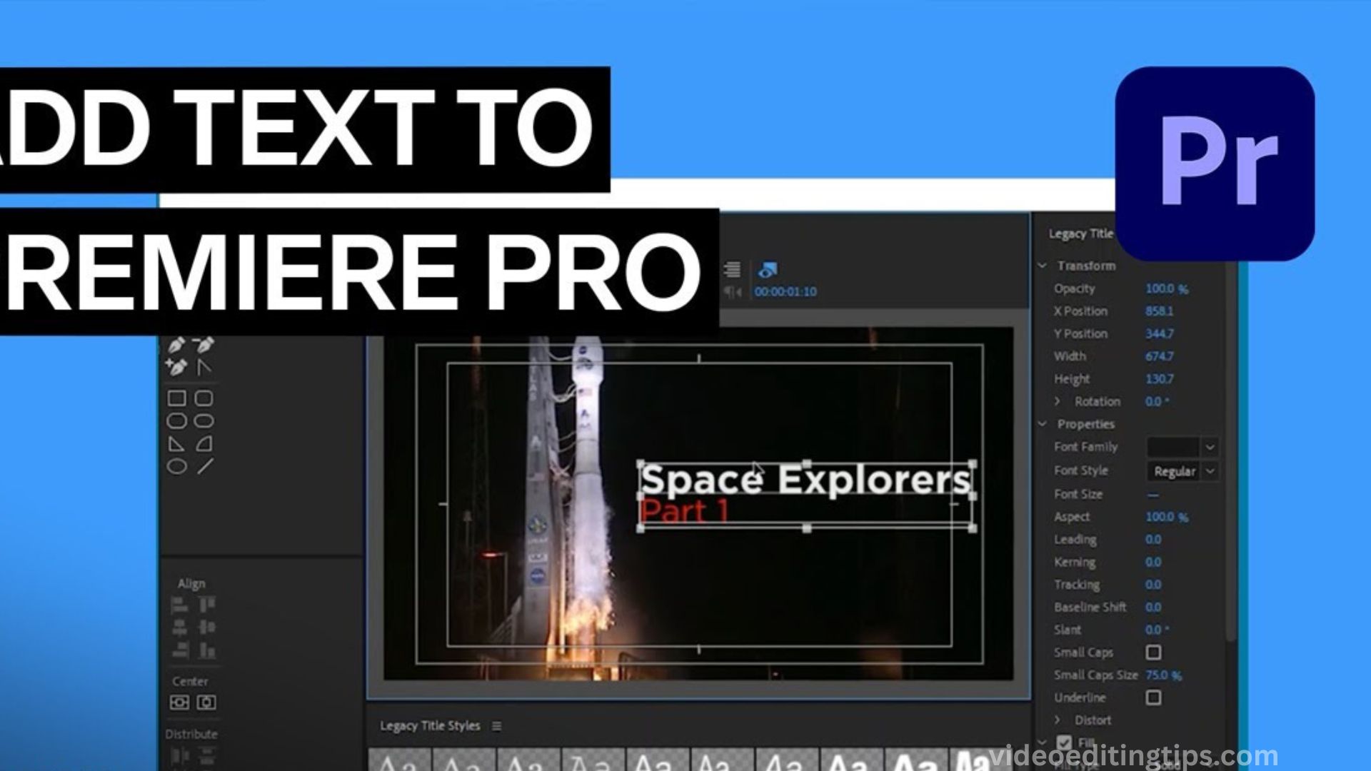Click the Font Size value

tap(1153, 495)
